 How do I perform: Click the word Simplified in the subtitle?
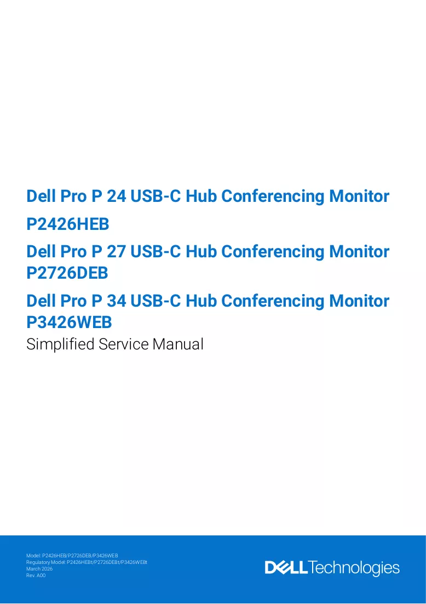[60, 345]
